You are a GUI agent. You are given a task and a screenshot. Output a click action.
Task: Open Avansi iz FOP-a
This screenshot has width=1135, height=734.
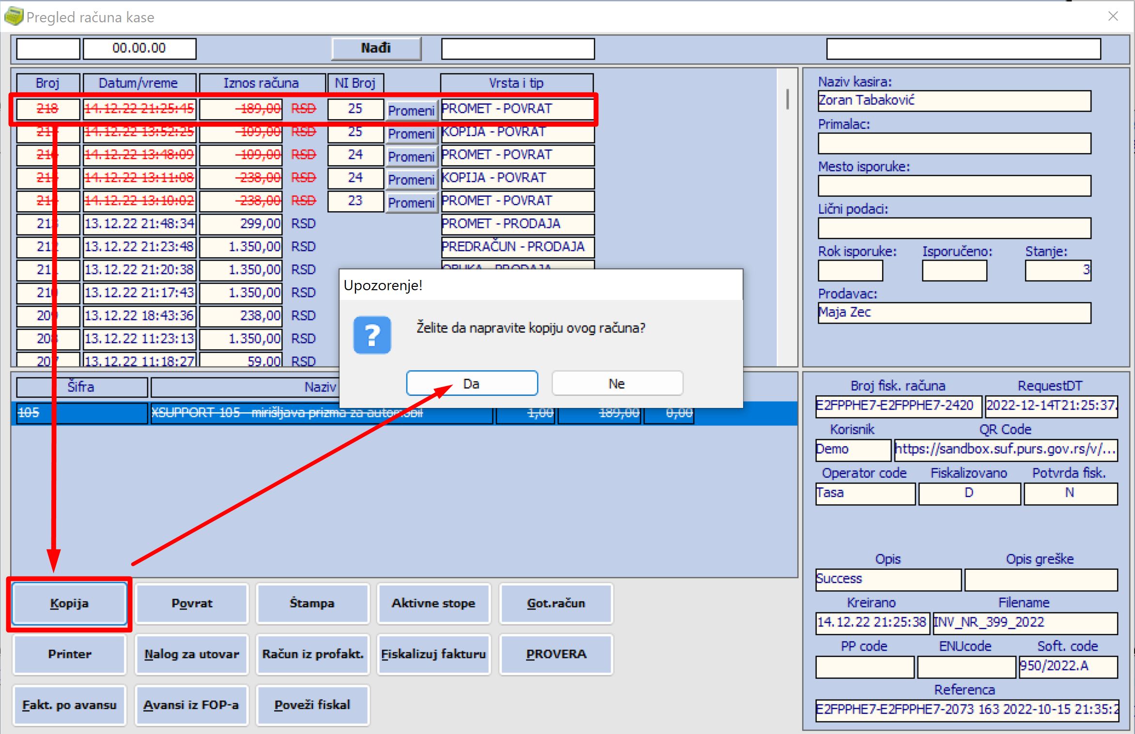[x=192, y=705]
